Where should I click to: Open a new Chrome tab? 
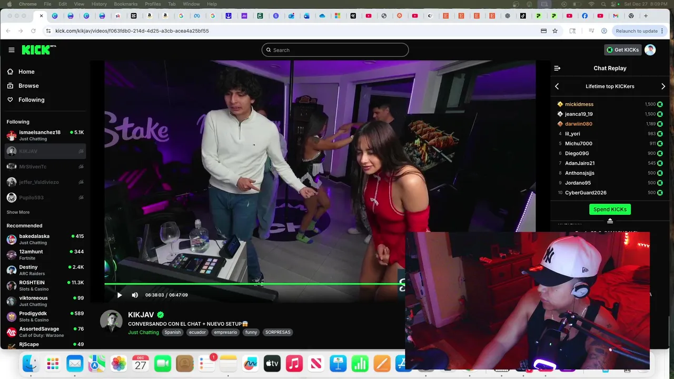[646, 16]
